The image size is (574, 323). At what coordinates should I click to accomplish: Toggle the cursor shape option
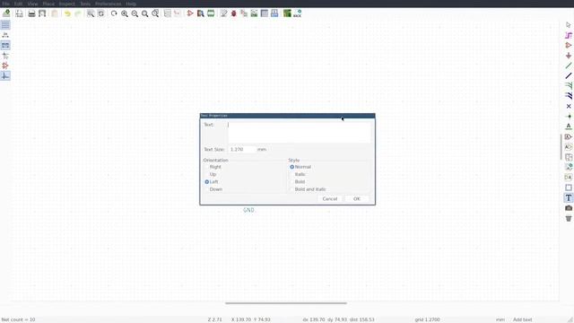pos(5,56)
